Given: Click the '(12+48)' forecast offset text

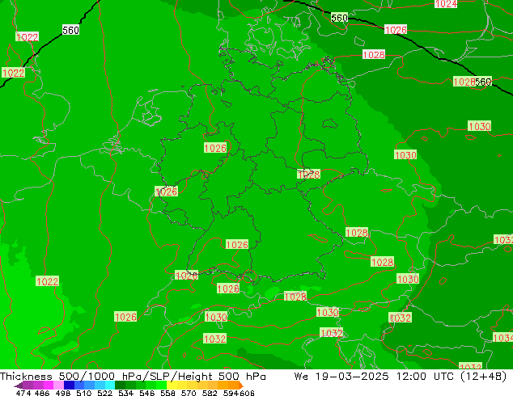Looking at the screenshot, I should coord(484,377).
